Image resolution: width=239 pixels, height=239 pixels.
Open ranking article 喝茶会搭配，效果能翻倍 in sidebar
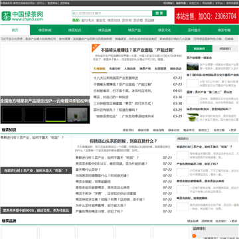coord(192,199)
